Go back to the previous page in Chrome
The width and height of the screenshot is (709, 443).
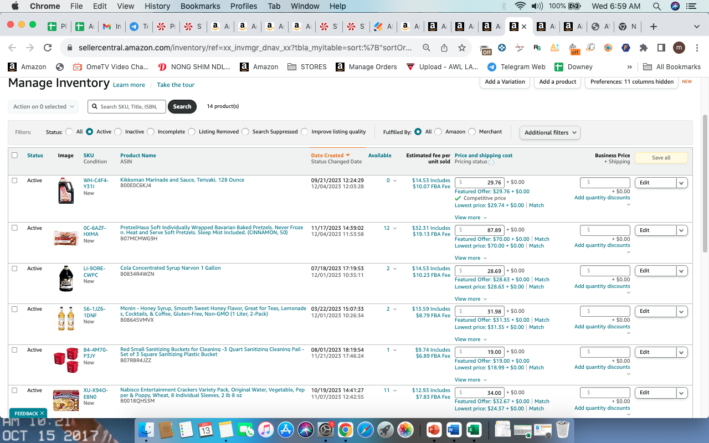click(x=12, y=48)
